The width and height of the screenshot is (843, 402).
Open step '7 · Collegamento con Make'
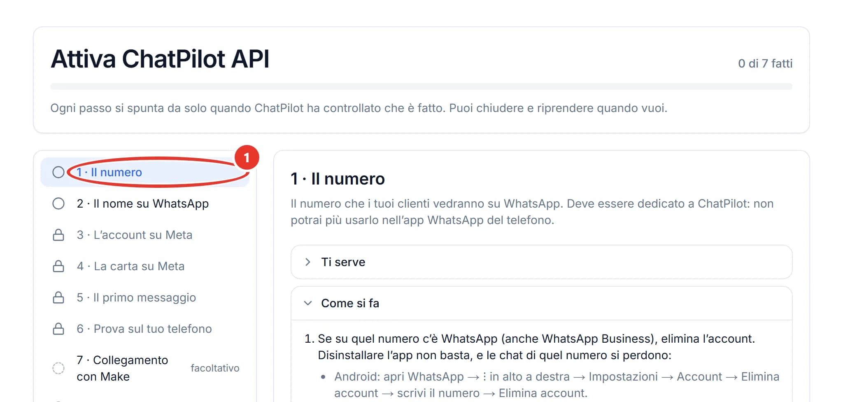[x=145, y=368]
